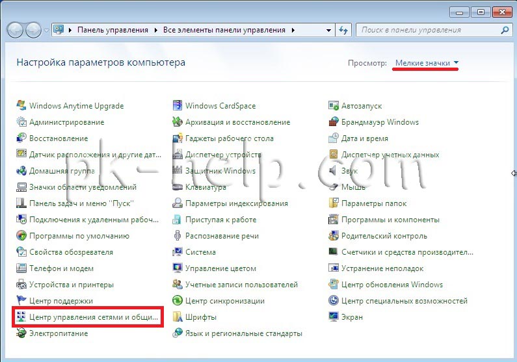
Task: Click the Значки области уведомлений icon
Action: [21, 187]
